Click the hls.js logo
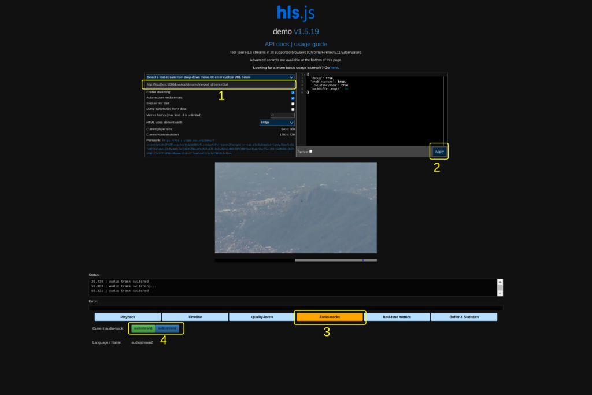Screen dimensions: 592x395 coord(295,13)
